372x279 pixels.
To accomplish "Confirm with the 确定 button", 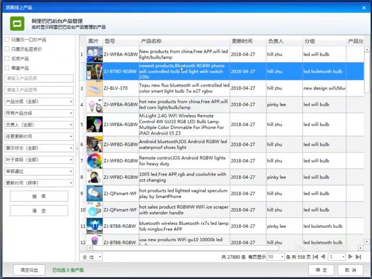I will 321,270.
